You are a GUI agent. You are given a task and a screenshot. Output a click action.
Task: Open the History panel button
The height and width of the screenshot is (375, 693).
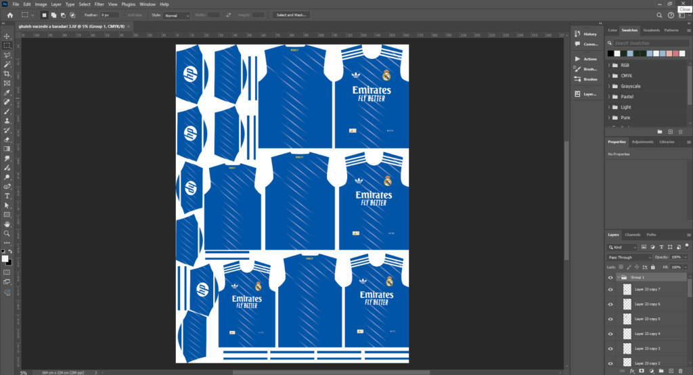585,34
